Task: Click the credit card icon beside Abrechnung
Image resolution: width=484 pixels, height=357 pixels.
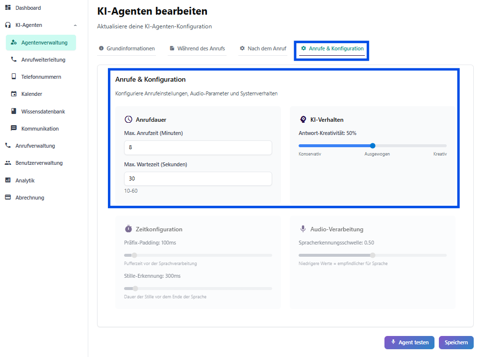Action: [x=8, y=198]
